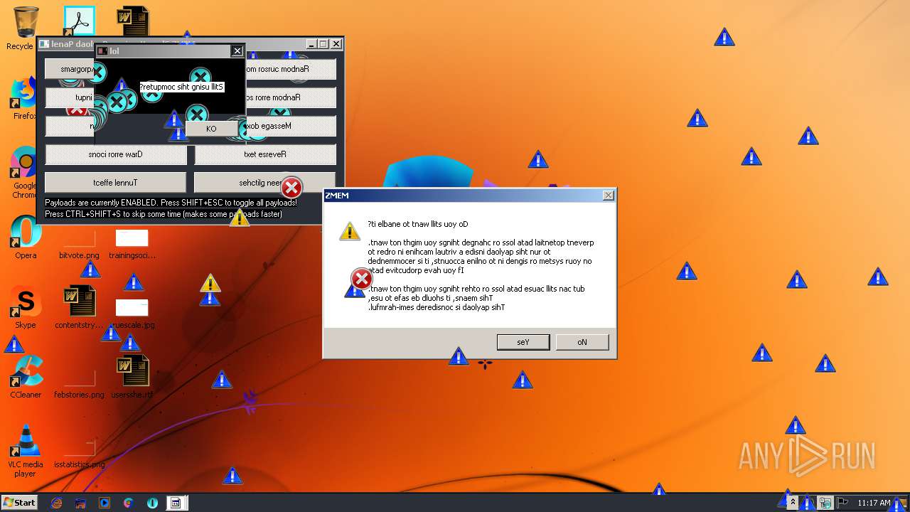Toggle the 'rosruc modnaR' payload button
Viewport: 910px width, 512px height.
pyautogui.click(x=291, y=69)
